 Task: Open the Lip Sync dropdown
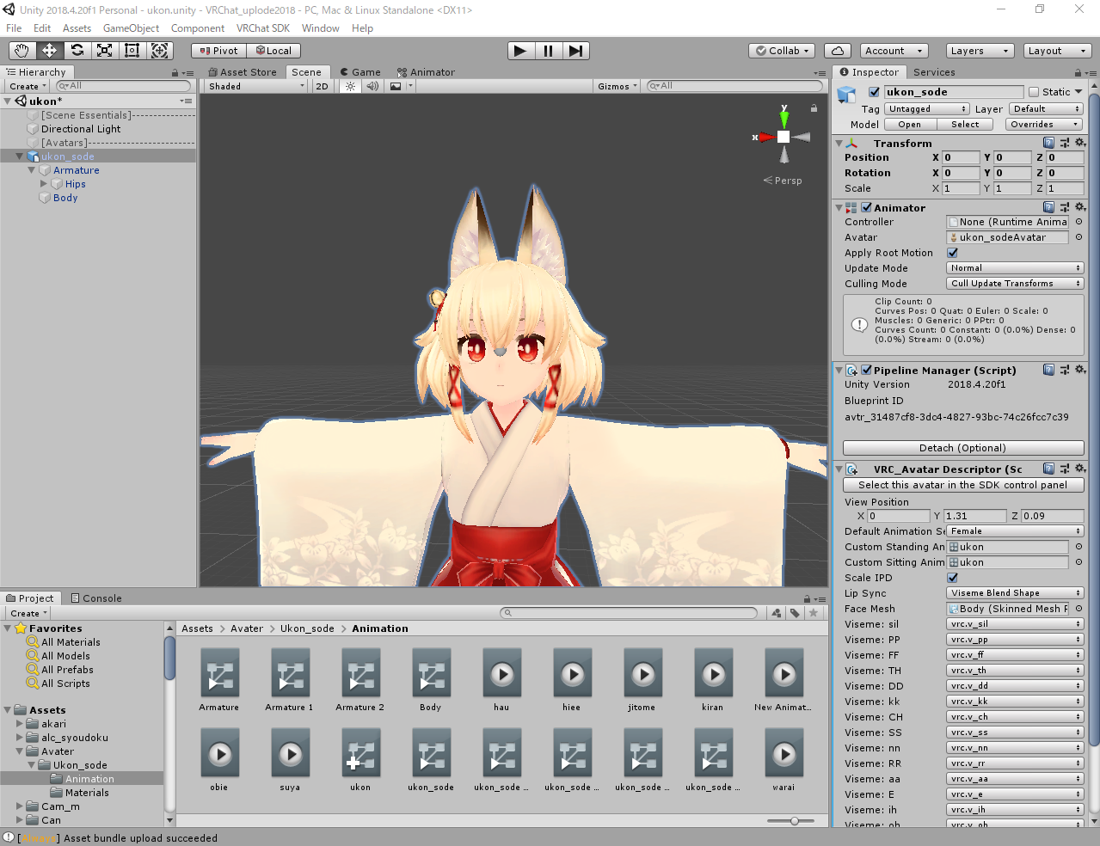click(1015, 593)
